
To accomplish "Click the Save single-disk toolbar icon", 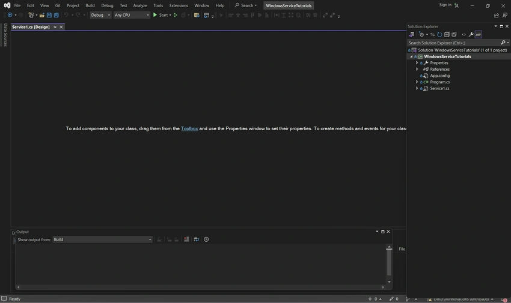I will [x=49, y=15].
